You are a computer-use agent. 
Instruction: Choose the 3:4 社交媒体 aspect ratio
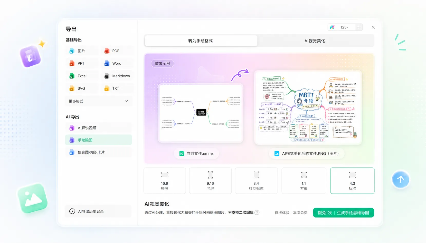(x=256, y=180)
